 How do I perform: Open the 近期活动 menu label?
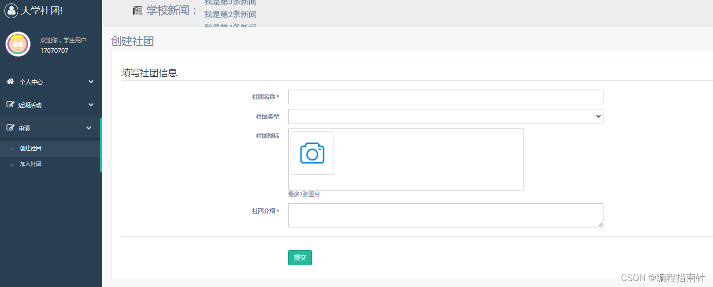30,105
